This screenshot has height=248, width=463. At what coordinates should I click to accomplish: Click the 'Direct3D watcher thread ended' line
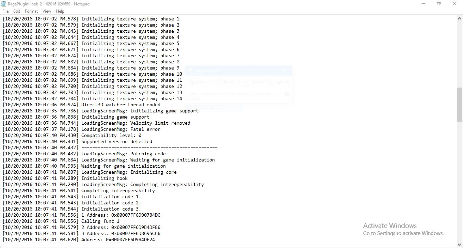(x=81, y=105)
